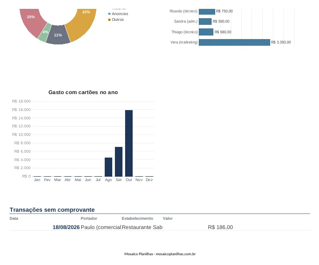Select the Ago month label

click(x=108, y=180)
